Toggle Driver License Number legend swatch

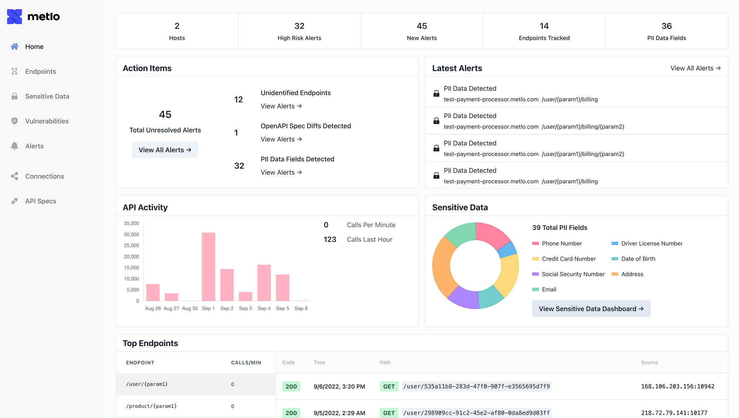[x=615, y=243]
